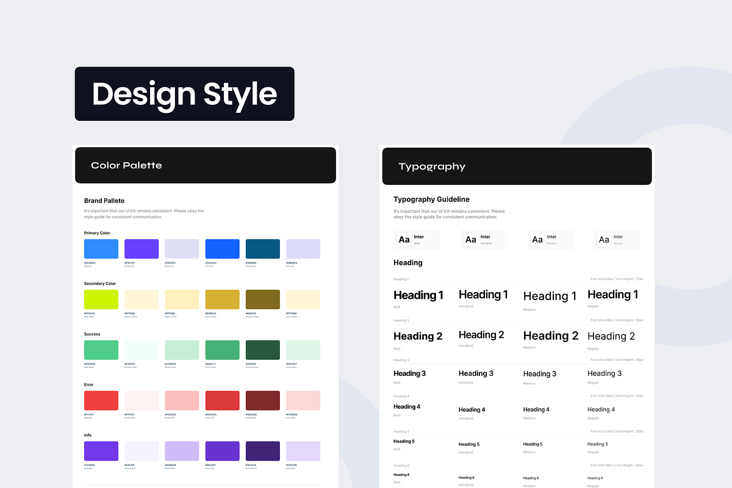Pick the Pressed olive swatch in Secondary Color row
Viewport: 732px width, 488px height.
point(263,300)
